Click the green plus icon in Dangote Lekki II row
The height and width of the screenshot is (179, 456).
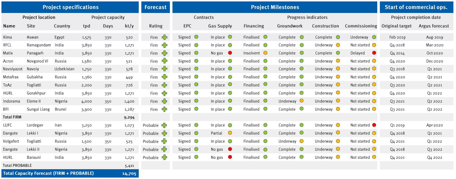(x=164, y=149)
